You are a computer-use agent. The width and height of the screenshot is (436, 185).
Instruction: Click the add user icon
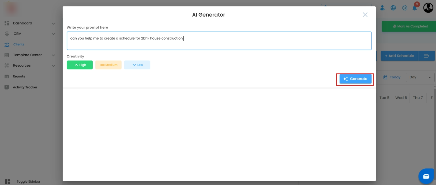pyautogui.click(x=382, y=8)
